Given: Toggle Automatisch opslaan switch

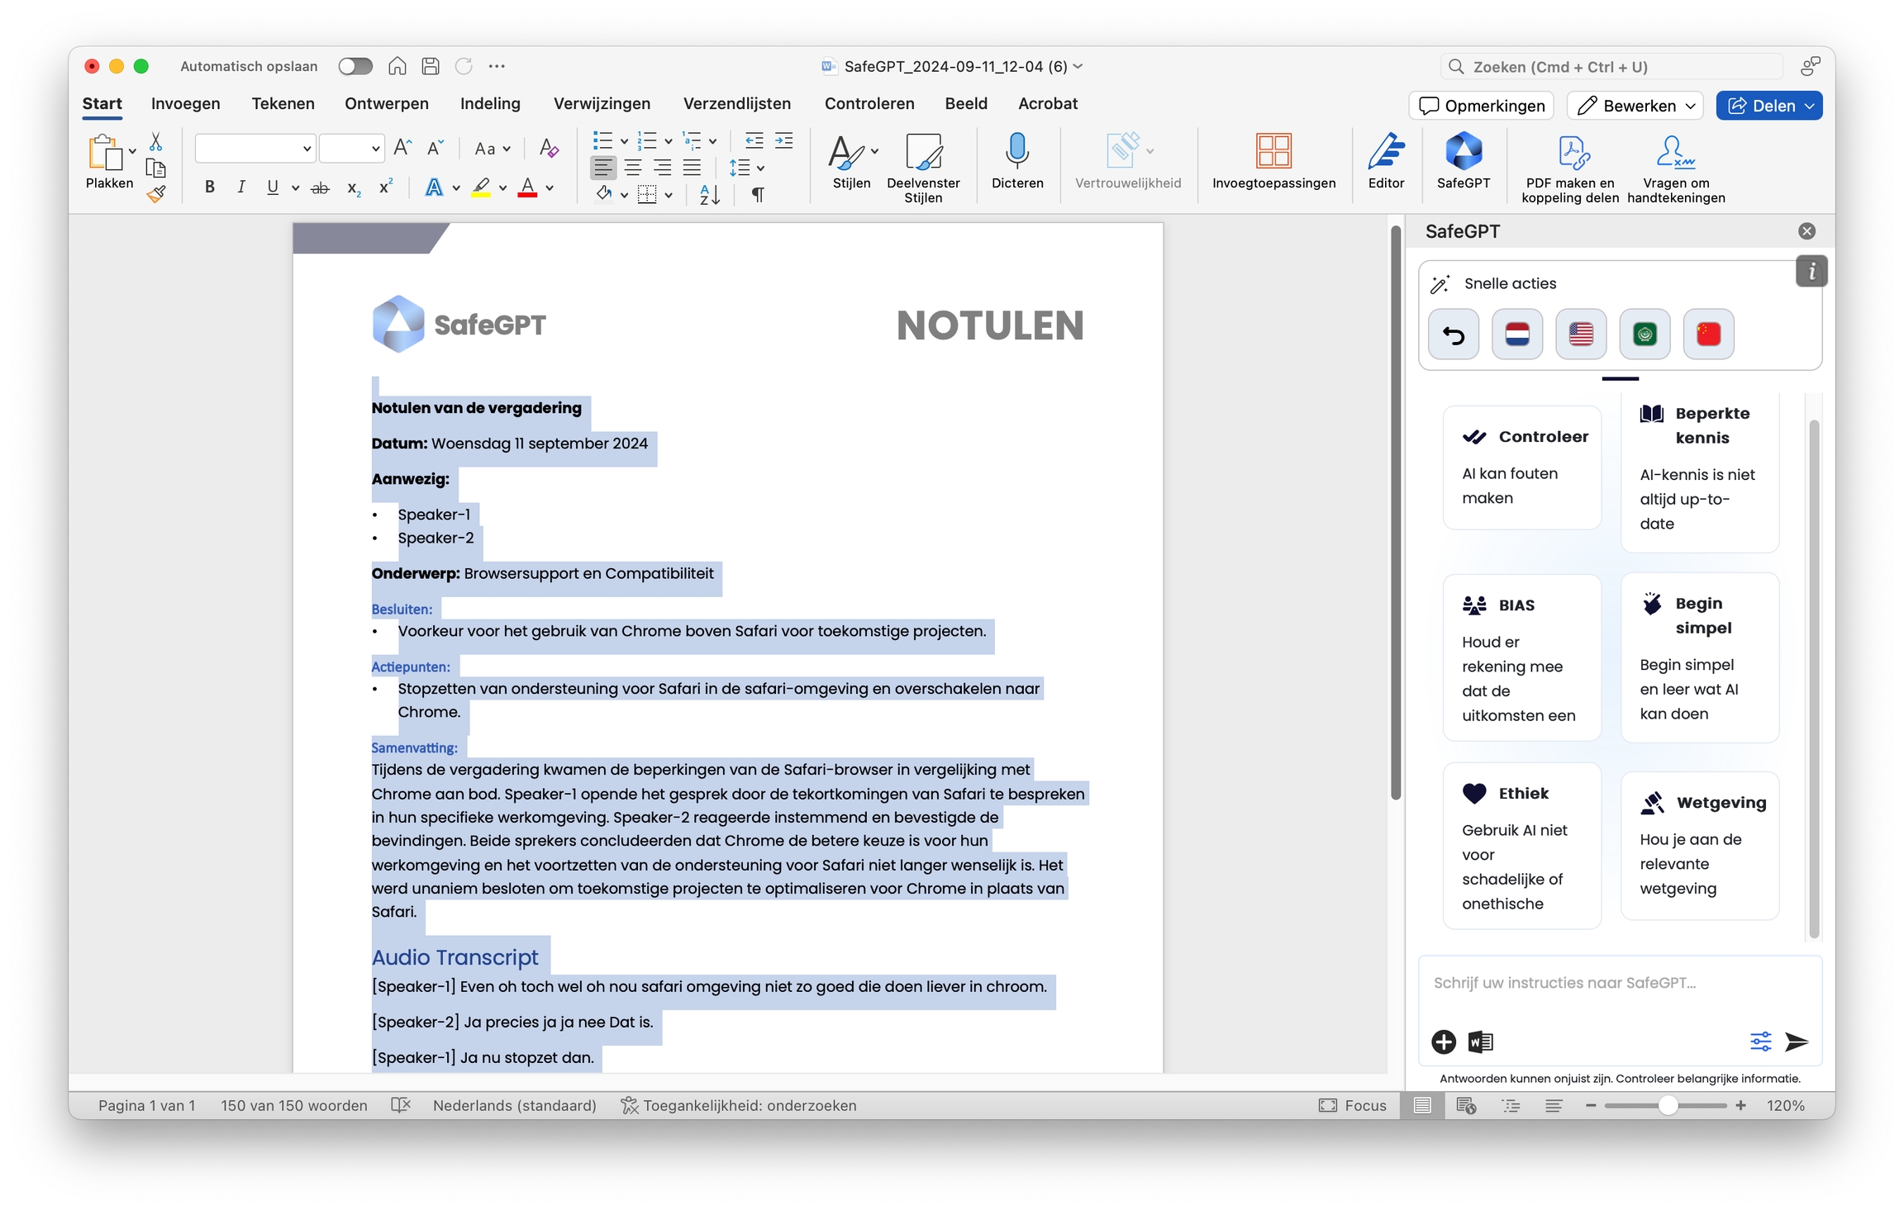Looking at the screenshot, I should (355, 66).
